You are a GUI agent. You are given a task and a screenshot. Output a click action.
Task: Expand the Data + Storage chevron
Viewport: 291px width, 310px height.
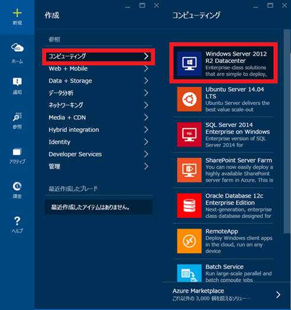pos(146,81)
